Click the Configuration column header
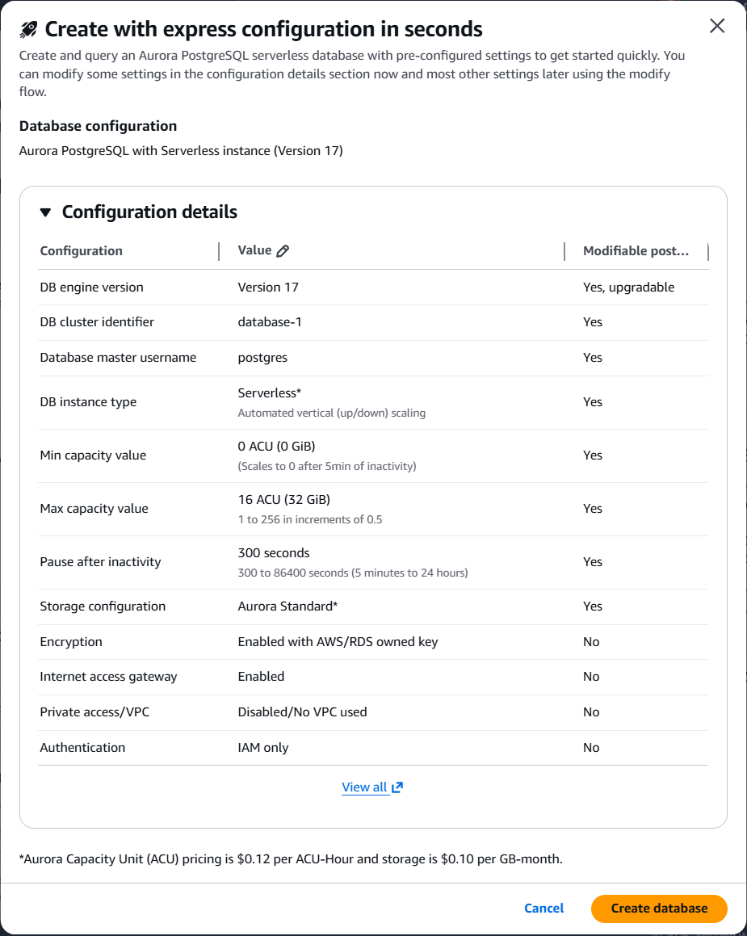This screenshot has width=747, height=936. click(x=81, y=250)
